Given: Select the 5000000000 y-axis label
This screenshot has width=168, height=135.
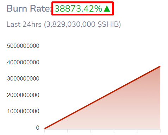Looking at the screenshot, I should [x=23, y=46].
